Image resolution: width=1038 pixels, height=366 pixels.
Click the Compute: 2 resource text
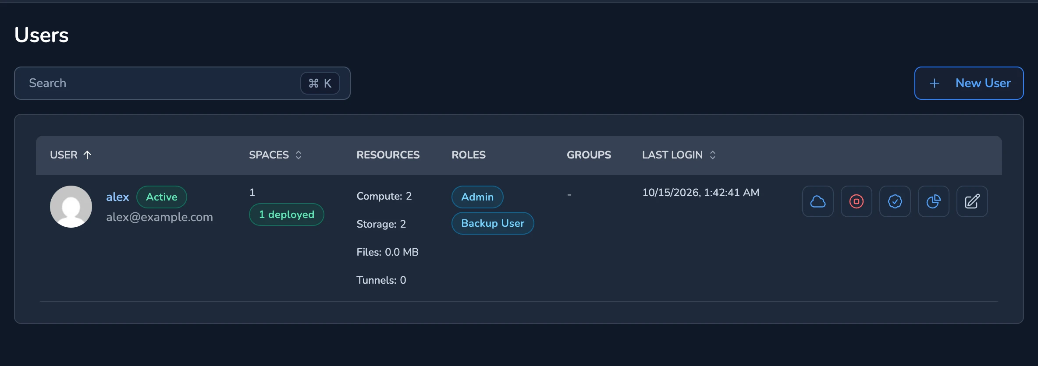[384, 196]
